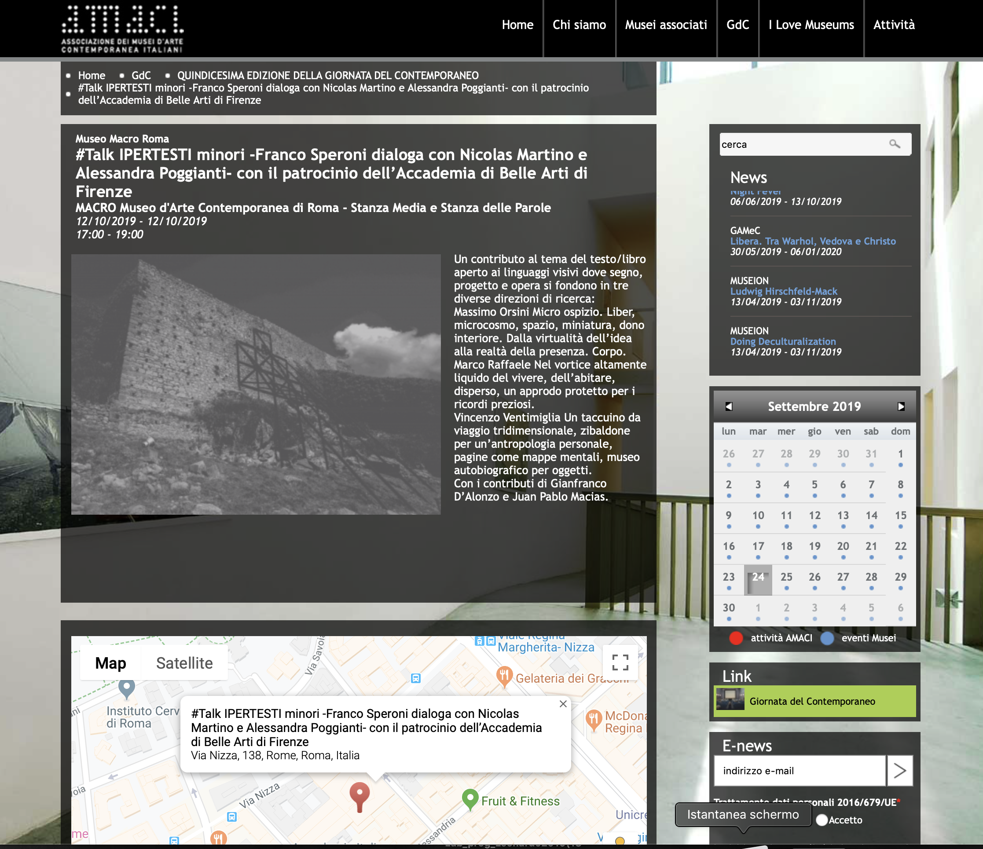Click the red map location pin

click(x=359, y=794)
